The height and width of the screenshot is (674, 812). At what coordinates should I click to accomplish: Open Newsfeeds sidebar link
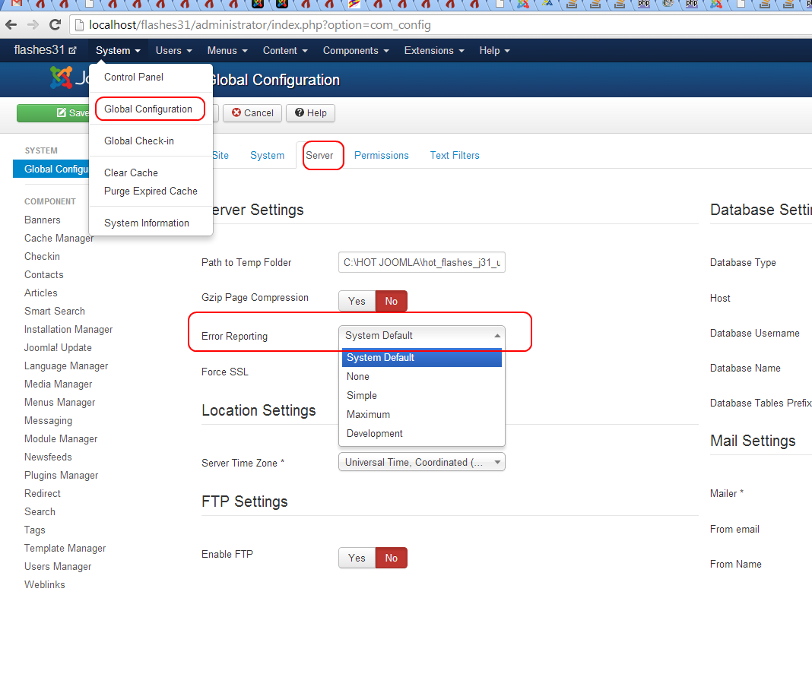(x=48, y=457)
